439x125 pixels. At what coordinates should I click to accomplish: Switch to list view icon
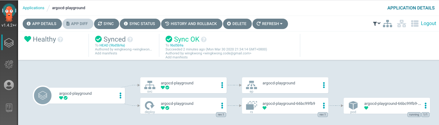[x=415, y=24]
